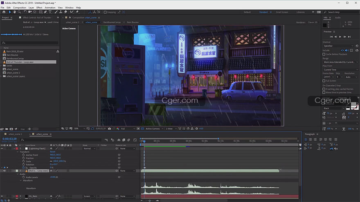Play the preview with the play button
This screenshot has width=360, height=202.
point(340,37)
